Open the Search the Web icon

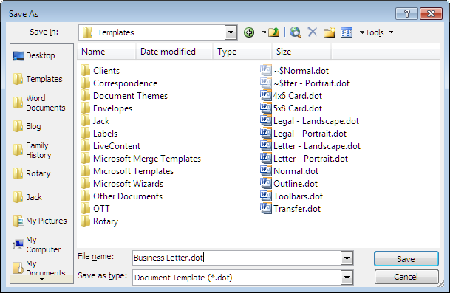[x=295, y=32]
